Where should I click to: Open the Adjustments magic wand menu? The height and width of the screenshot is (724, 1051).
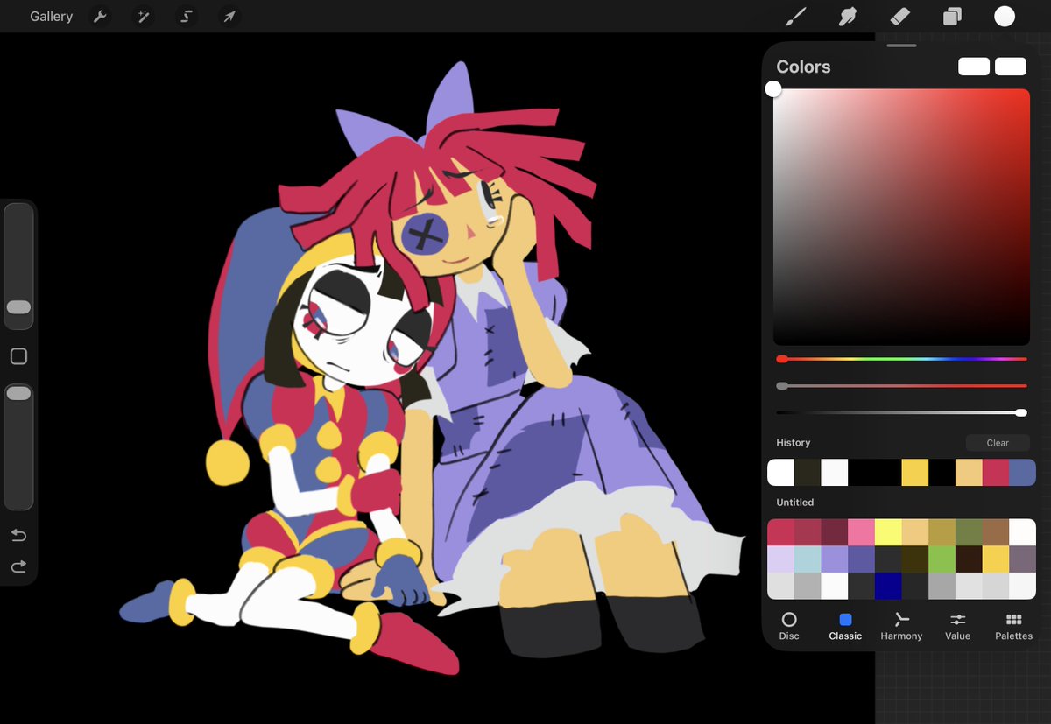pyautogui.click(x=144, y=17)
